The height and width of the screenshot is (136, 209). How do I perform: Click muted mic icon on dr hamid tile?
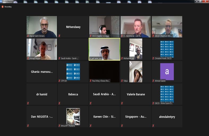click(x=28, y=103)
